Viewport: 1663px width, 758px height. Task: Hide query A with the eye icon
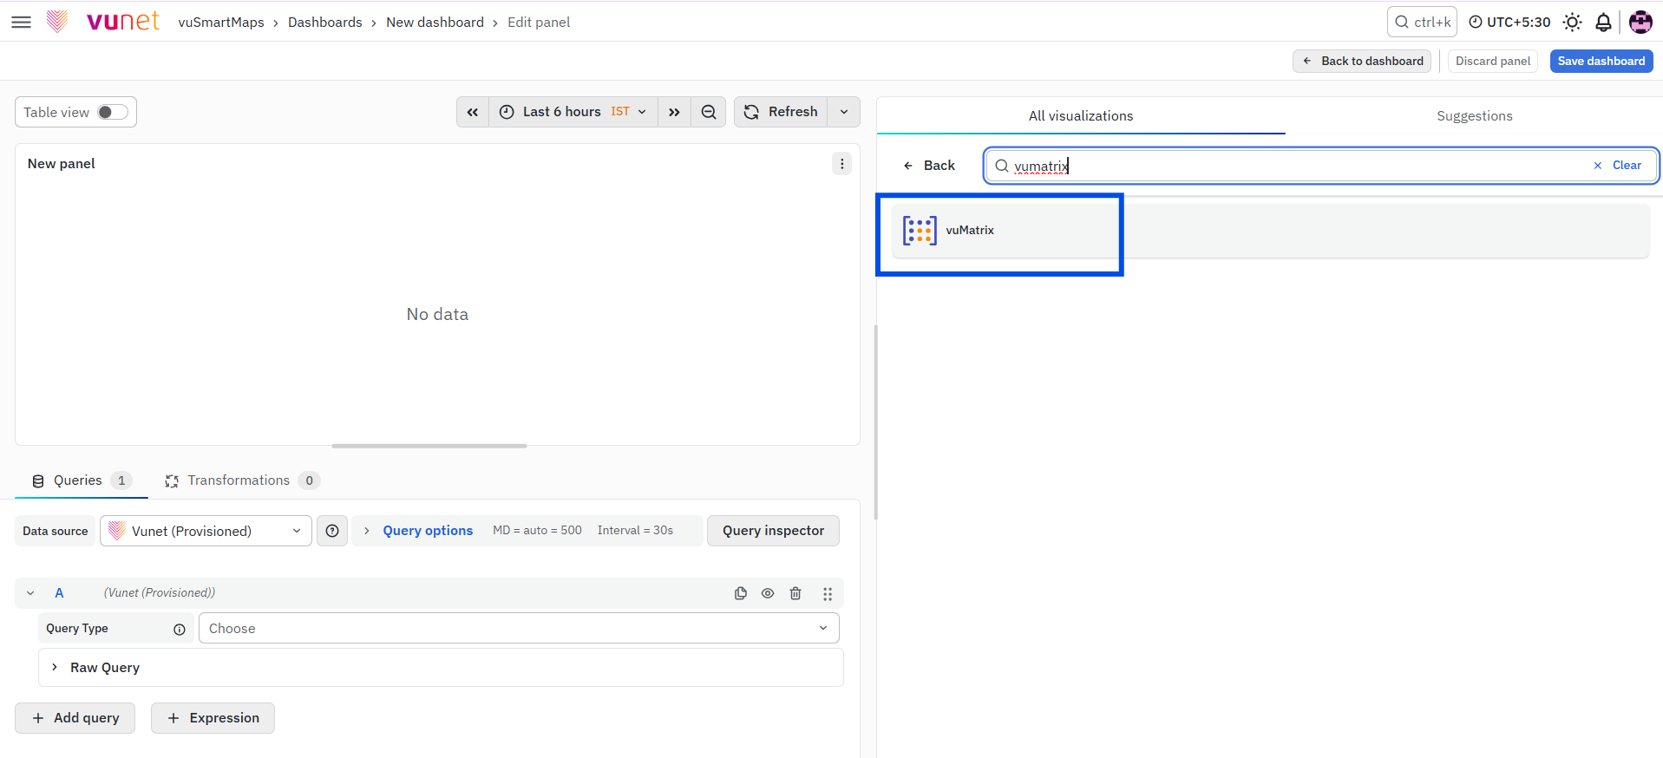[768, 593]
